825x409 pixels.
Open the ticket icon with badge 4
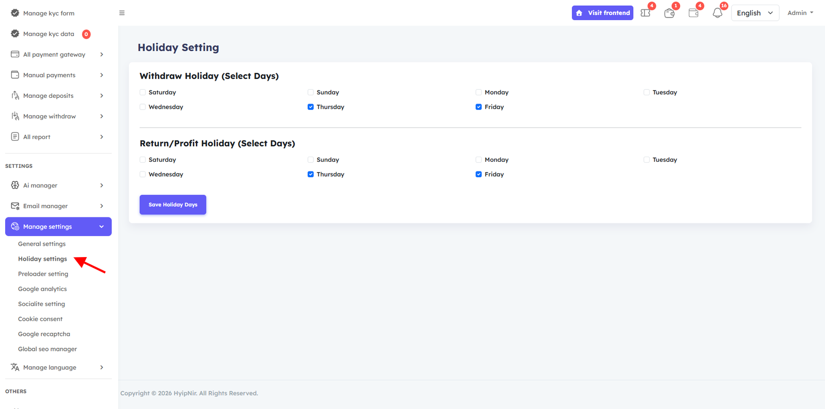[x=646, y=13]
